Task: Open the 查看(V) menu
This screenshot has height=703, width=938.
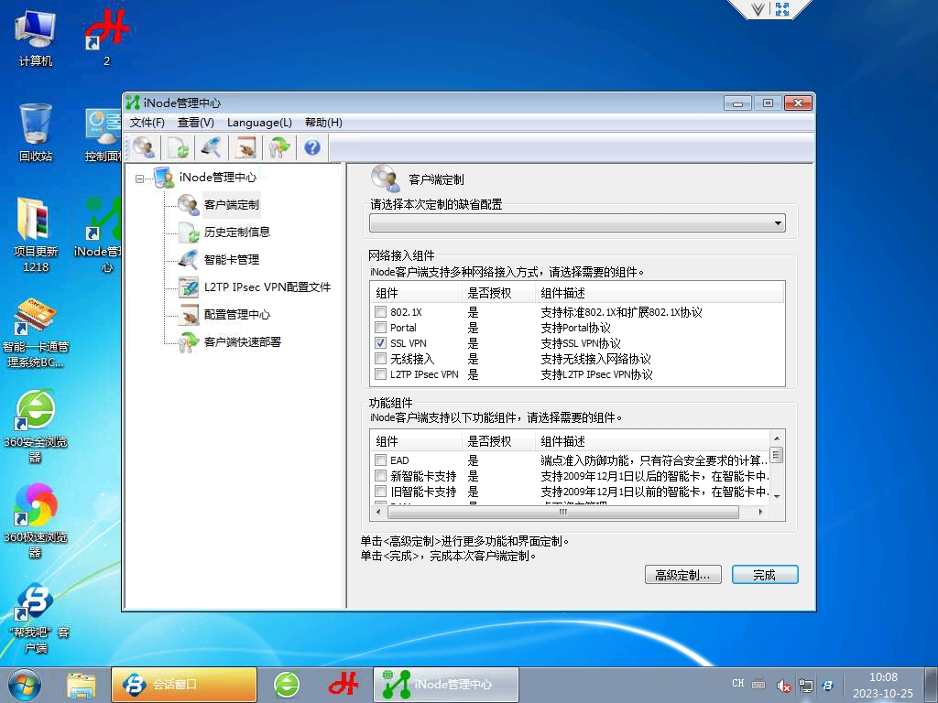Action: (x=196, y=123)
